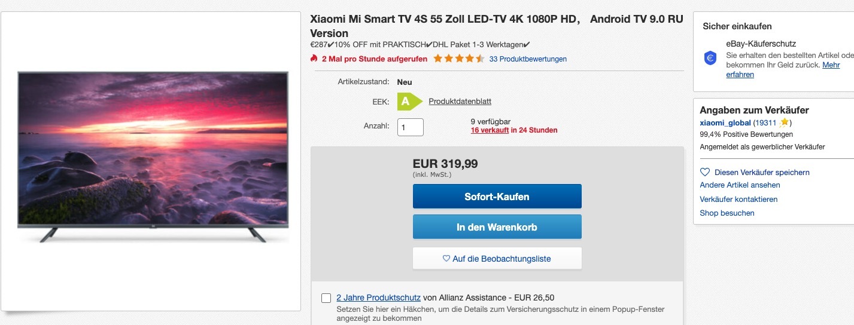Click the eBay buyer protection shield icon

pos(710,58)
